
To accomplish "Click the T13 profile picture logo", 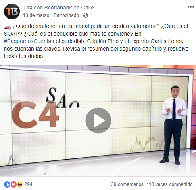I will [x=12, y=11].
